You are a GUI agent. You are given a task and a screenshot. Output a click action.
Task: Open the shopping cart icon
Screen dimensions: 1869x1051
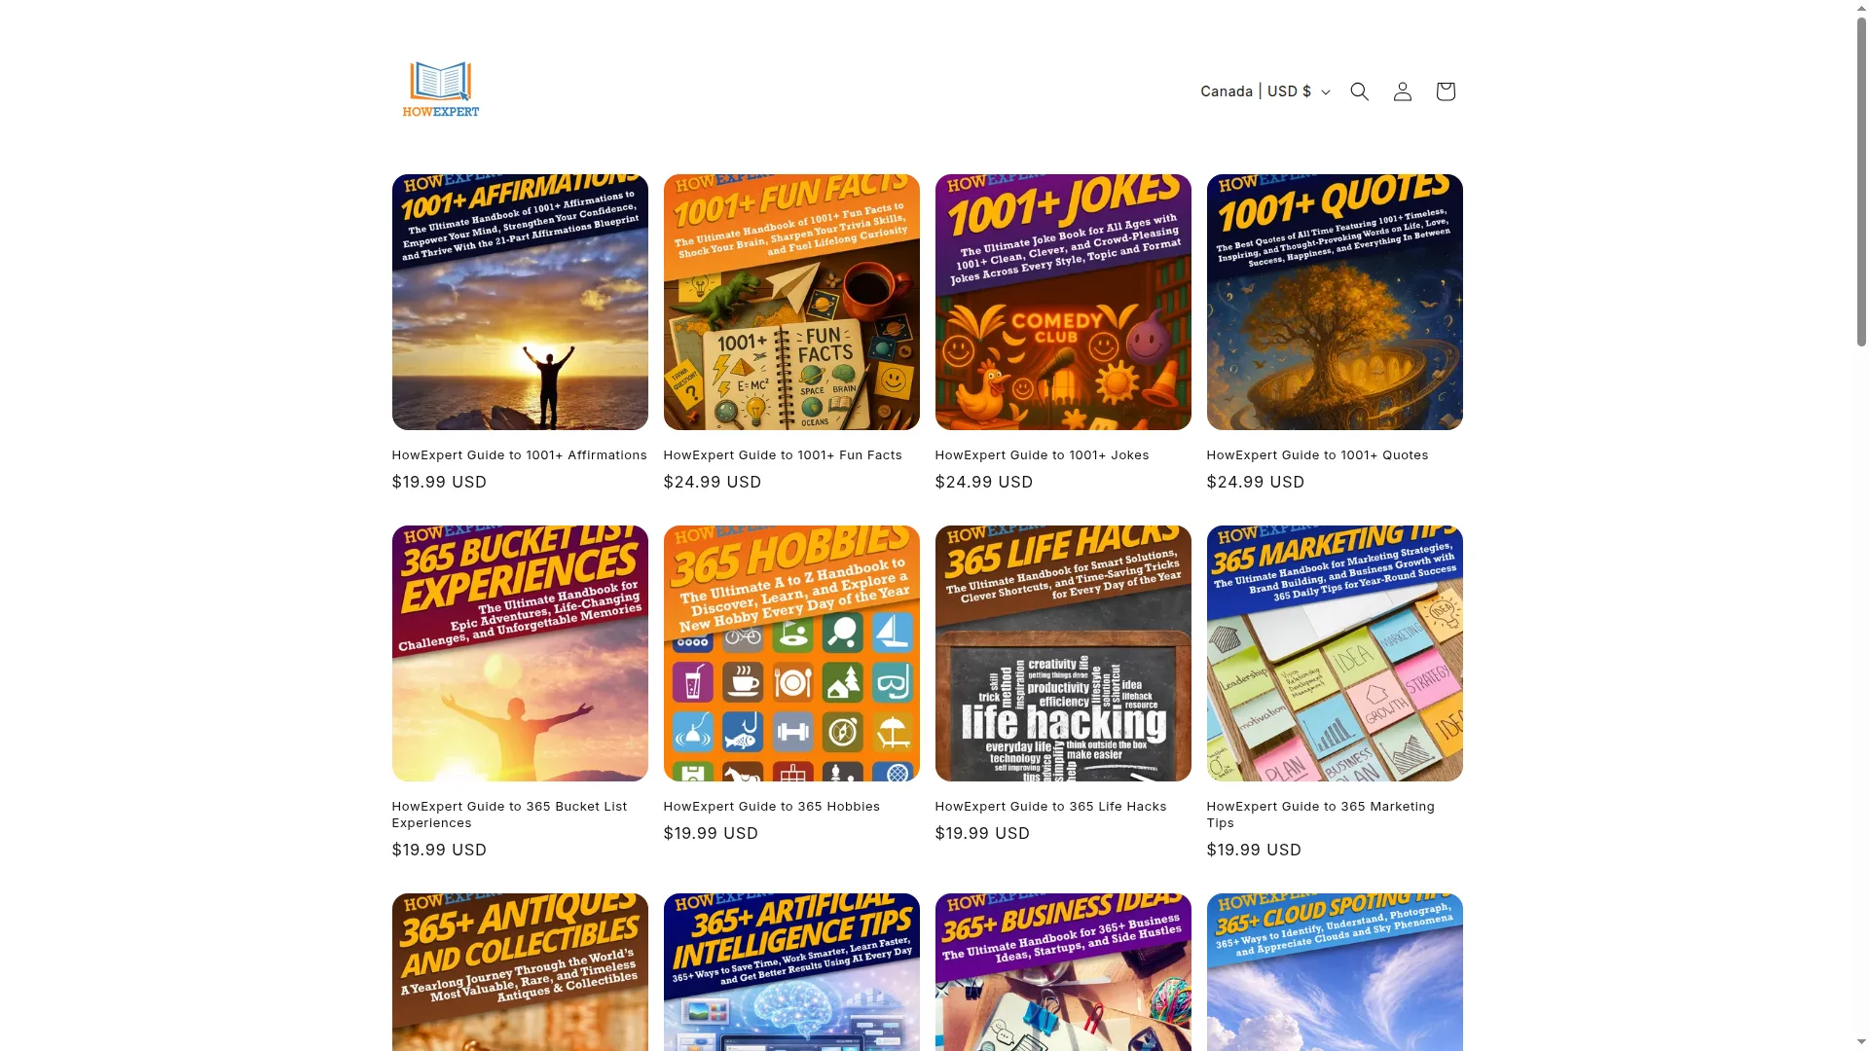click(1446, 91)
